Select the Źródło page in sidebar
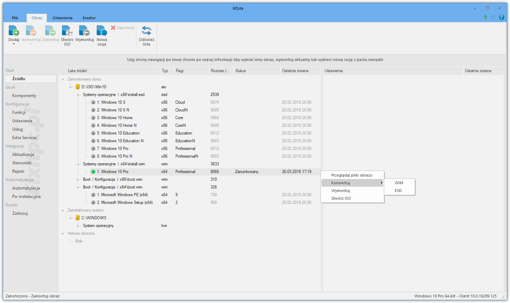The height and width of the screenshot is (303, 510). coord(30,79)
